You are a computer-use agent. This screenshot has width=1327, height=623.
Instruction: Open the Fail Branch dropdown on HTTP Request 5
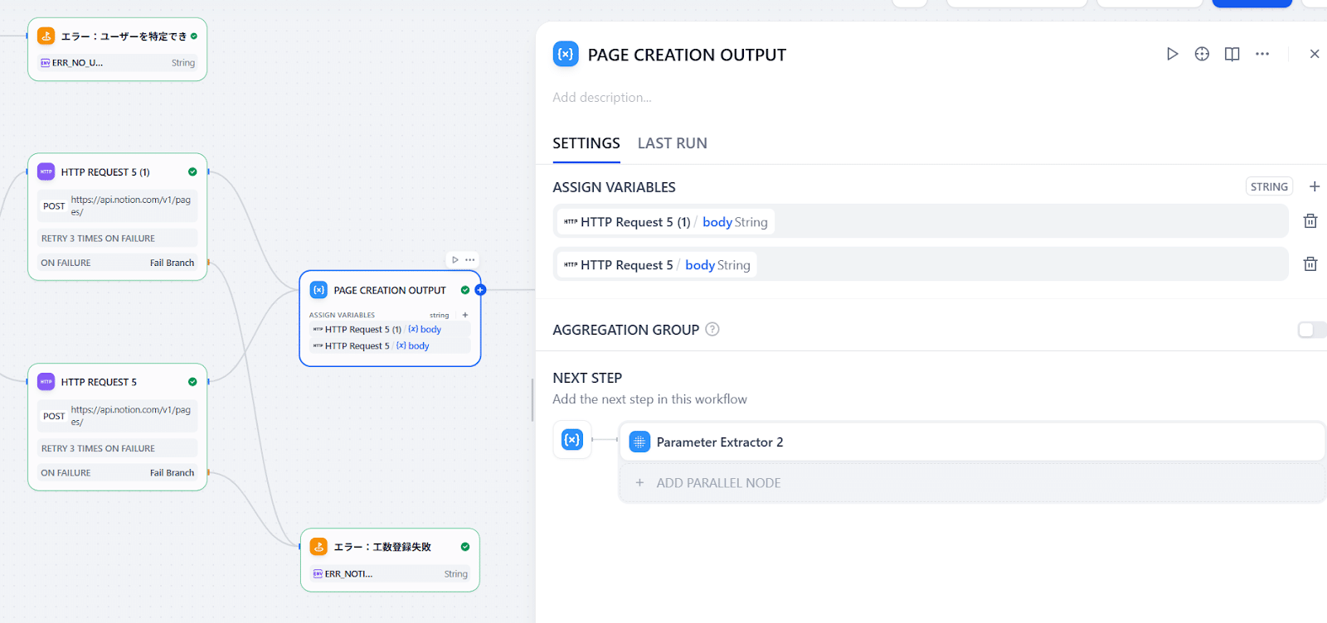coord(172,473)
